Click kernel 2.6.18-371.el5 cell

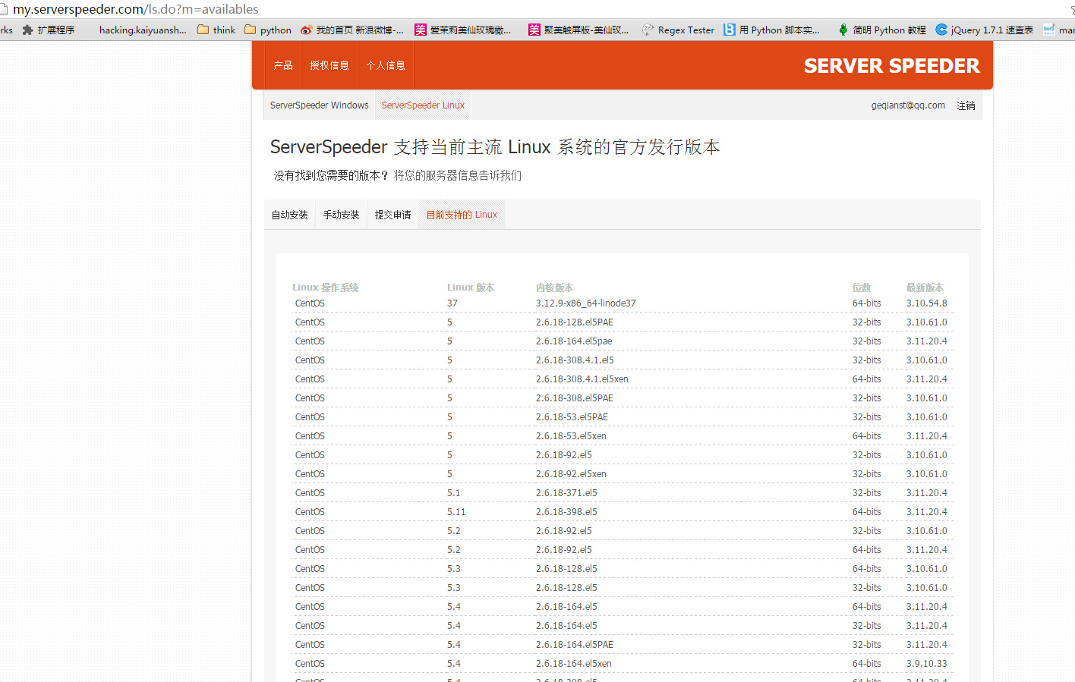tap(566, 493)
